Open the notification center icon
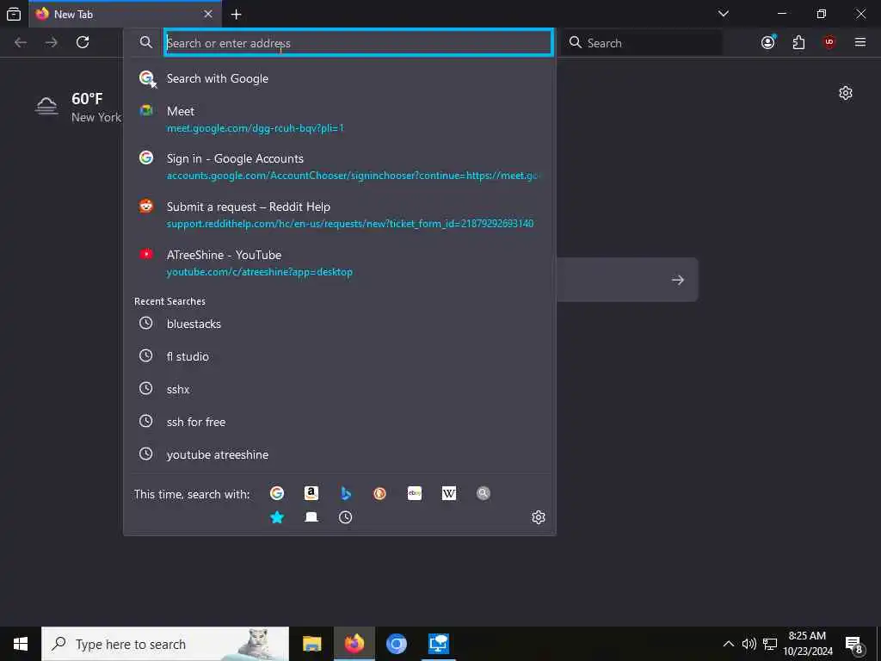881x661 pixels. (x=854, y=645)
